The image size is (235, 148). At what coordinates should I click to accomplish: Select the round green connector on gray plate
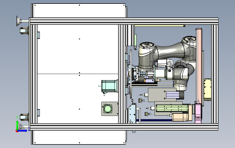pyautogui.click(x=108, y=109)
